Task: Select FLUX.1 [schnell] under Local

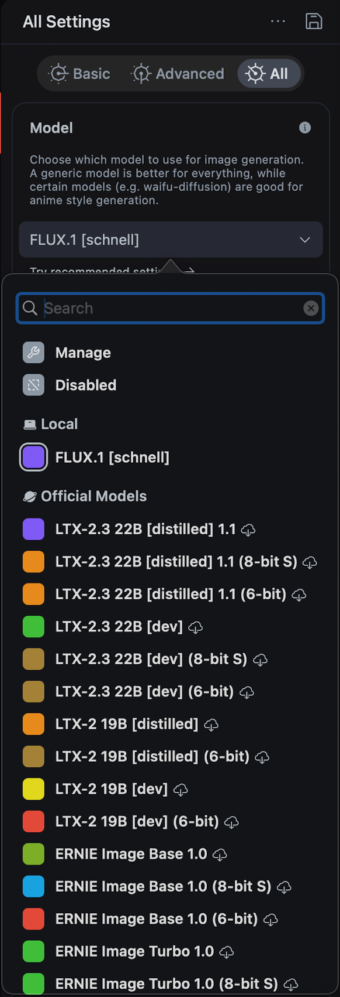Action: (112, 457)
